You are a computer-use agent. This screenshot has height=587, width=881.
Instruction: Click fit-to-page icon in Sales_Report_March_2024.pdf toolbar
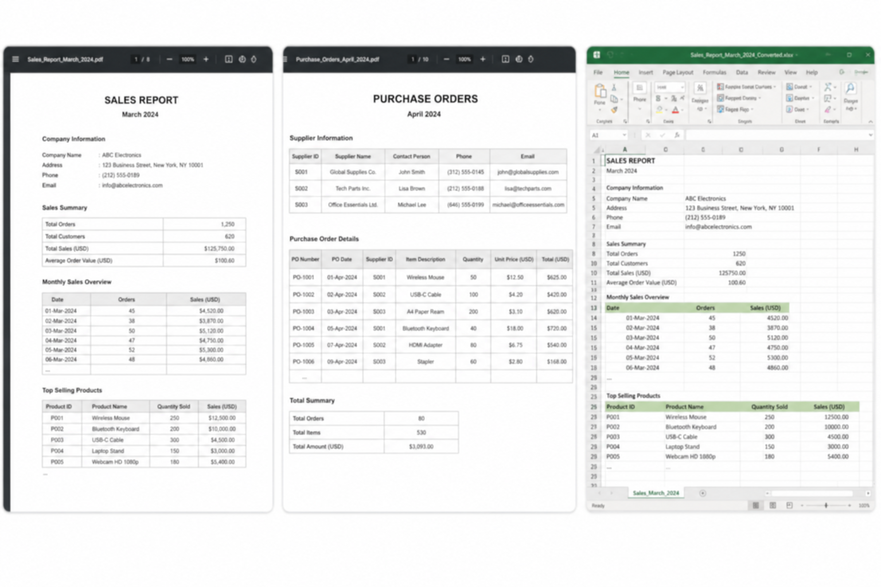point(228,59)
